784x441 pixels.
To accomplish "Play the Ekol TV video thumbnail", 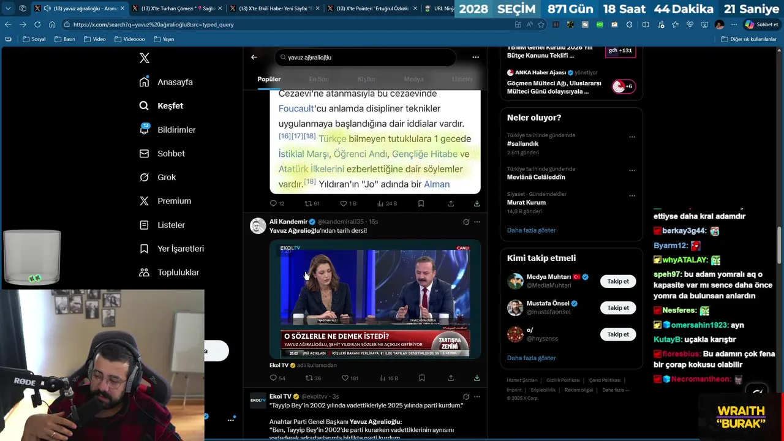I will pyautogui.click(x=375, y=299).
